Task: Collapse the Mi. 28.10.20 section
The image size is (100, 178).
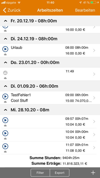Action: click(6, 110)
